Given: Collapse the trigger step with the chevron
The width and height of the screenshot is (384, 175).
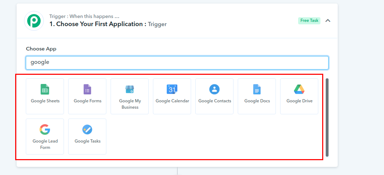Looking at the screenshot, I should click(x=328, y=20).
